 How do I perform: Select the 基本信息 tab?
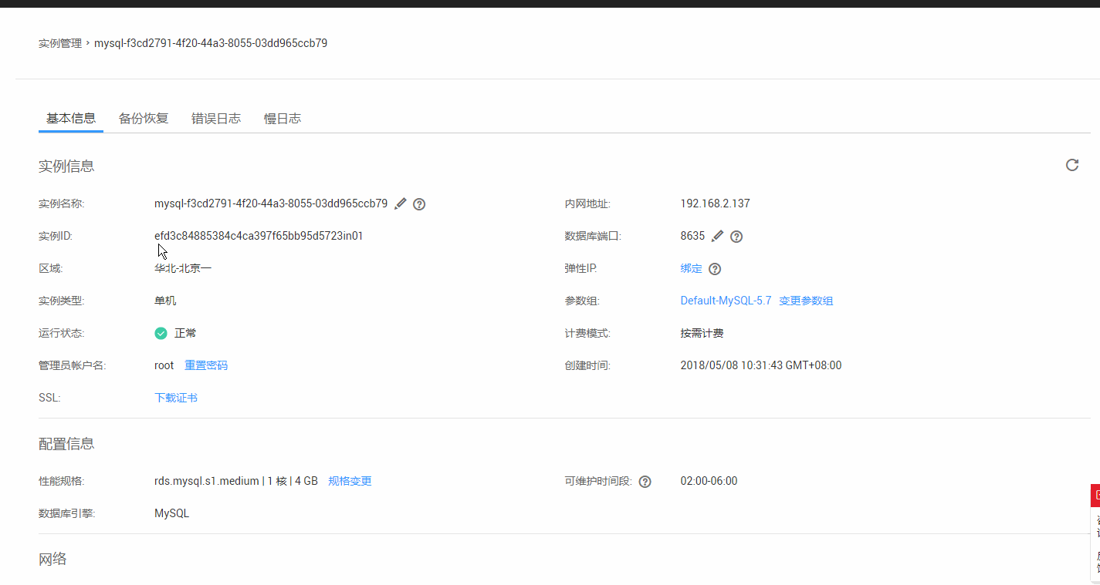70,118
